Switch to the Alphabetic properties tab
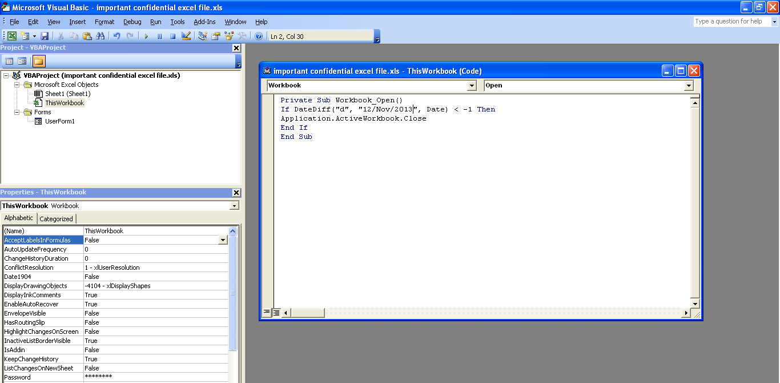 pyautogui.click(x=19, y=218)
